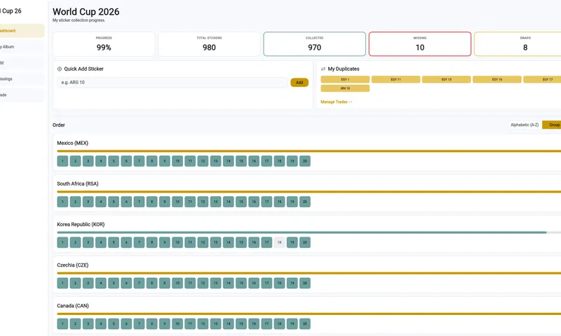This screenshot has height=336, width=561.
Task: Toggle Mexico sticker number 1
Action: point(62,161)
